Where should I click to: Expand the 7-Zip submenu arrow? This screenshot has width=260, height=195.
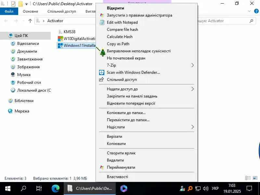192,65
